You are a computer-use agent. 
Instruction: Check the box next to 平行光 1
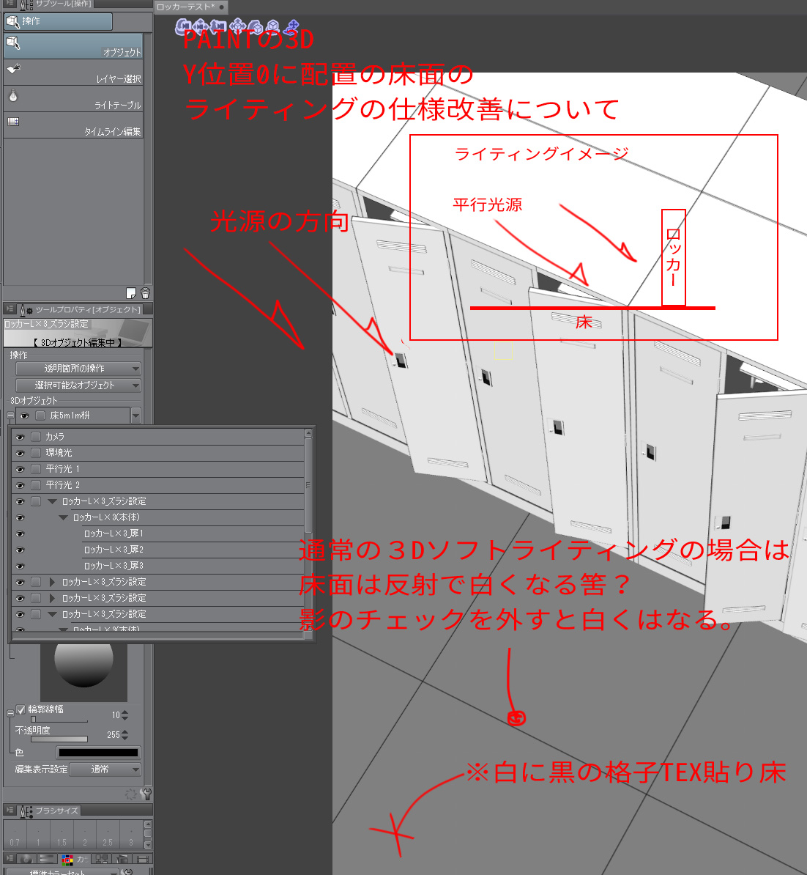[36, 469]
